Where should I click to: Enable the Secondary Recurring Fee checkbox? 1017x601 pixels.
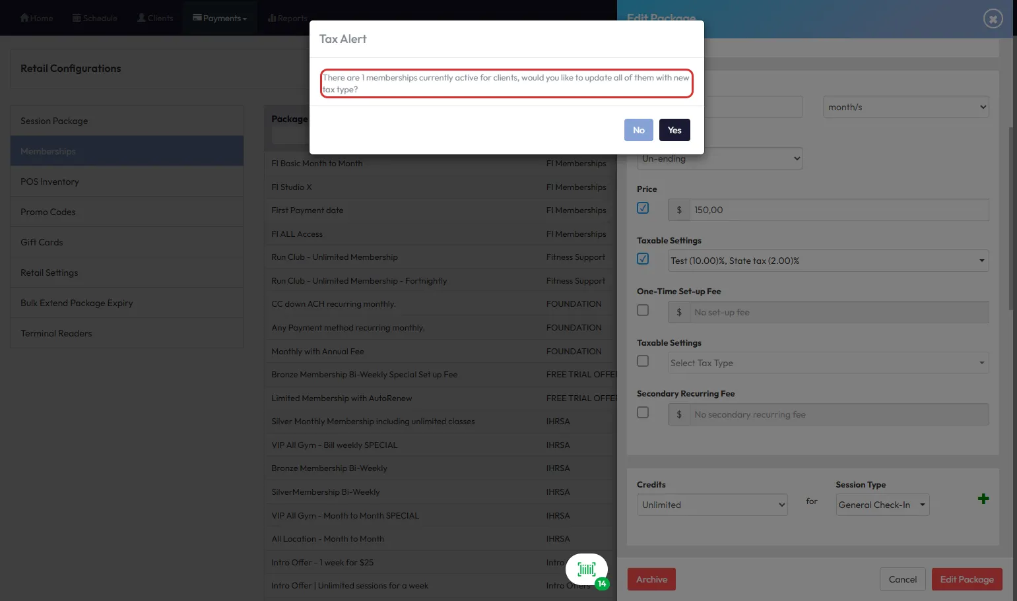643,412
